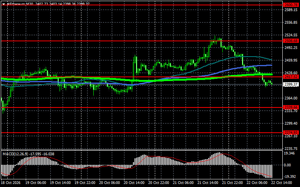
Task: Click the 2364.00 price axis value
Action: 291,98
